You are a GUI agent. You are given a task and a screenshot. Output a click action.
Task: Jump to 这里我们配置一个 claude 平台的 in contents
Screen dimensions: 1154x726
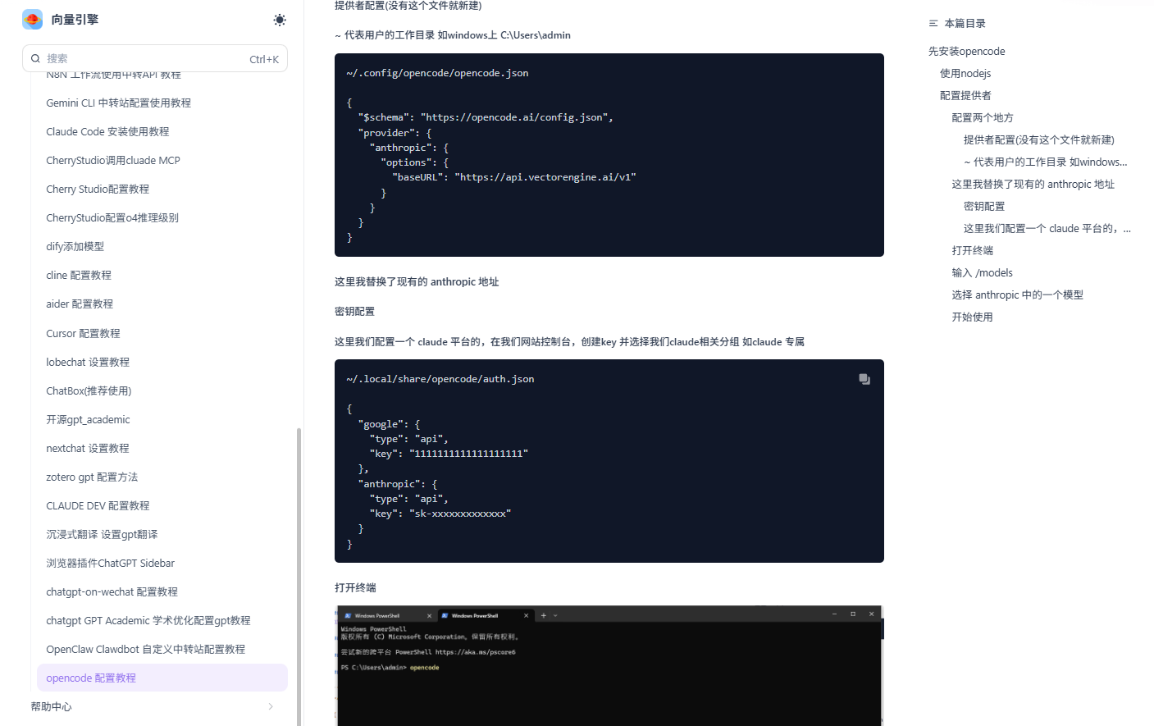pyautogui.click(x=1047, y=228)
